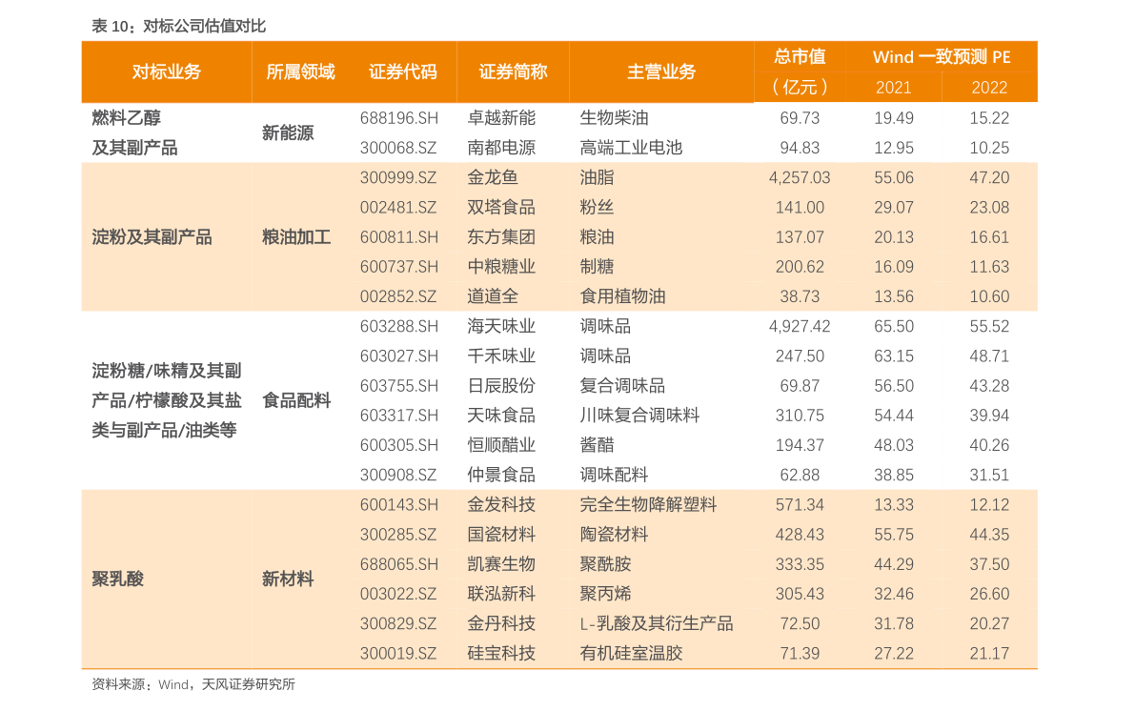This screenshot has width=1135, height=711.
Task: Click the 完全生物降解塑料 business cell
Action: 649,504
